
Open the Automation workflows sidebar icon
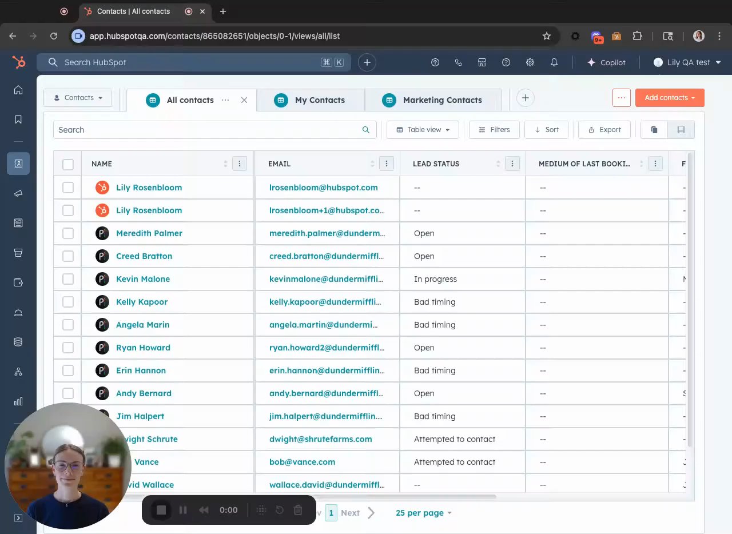(x=18, y=372)
